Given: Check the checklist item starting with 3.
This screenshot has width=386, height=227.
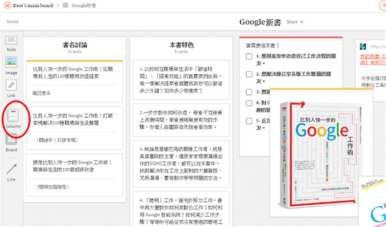Looking at the screenshot, I should point(249,92).
